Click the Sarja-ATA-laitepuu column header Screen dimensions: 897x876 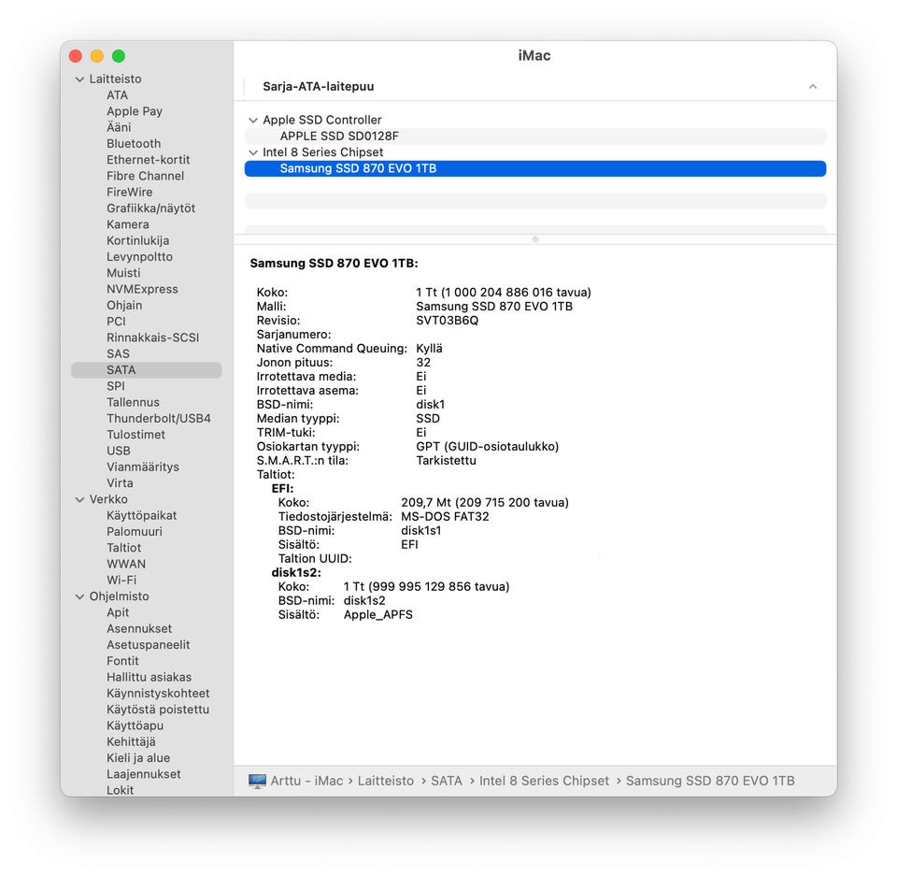point(319,86)
